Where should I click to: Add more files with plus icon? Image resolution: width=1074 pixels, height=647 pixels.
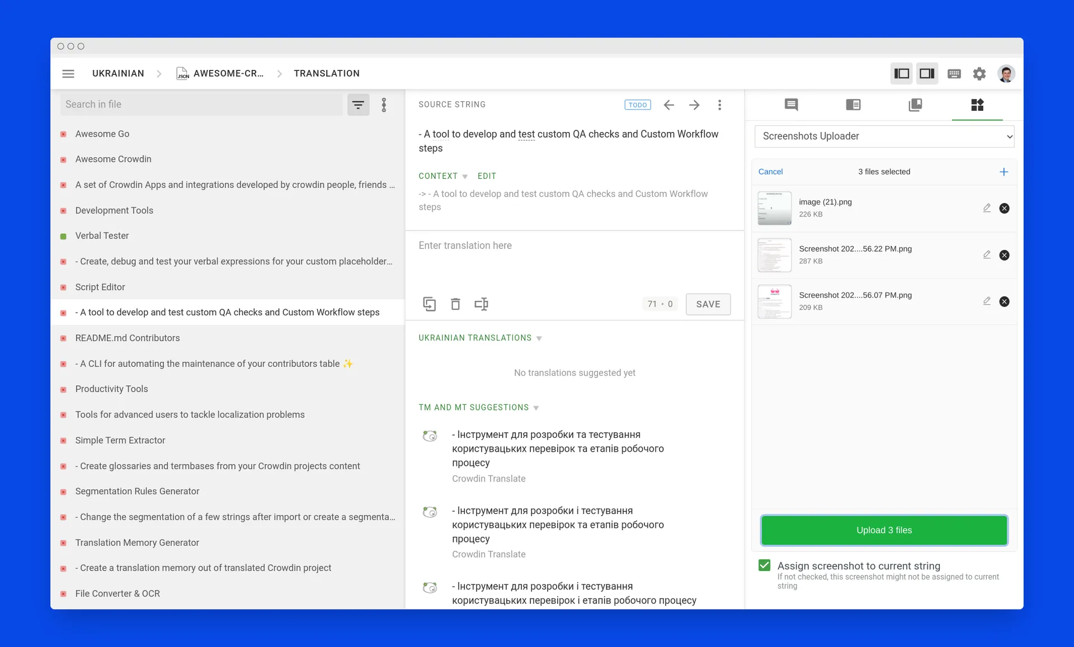pyautogui.click(x=1004, y=172)
